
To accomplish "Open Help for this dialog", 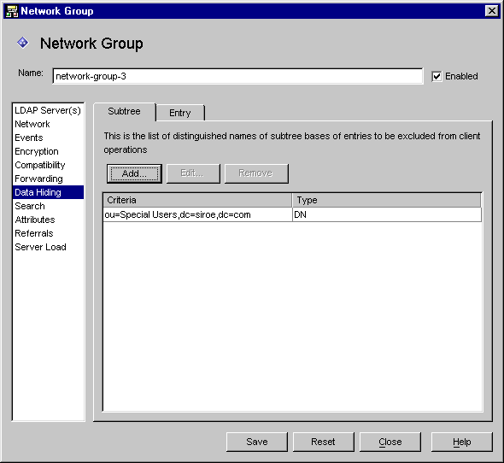I will point(462,442).
